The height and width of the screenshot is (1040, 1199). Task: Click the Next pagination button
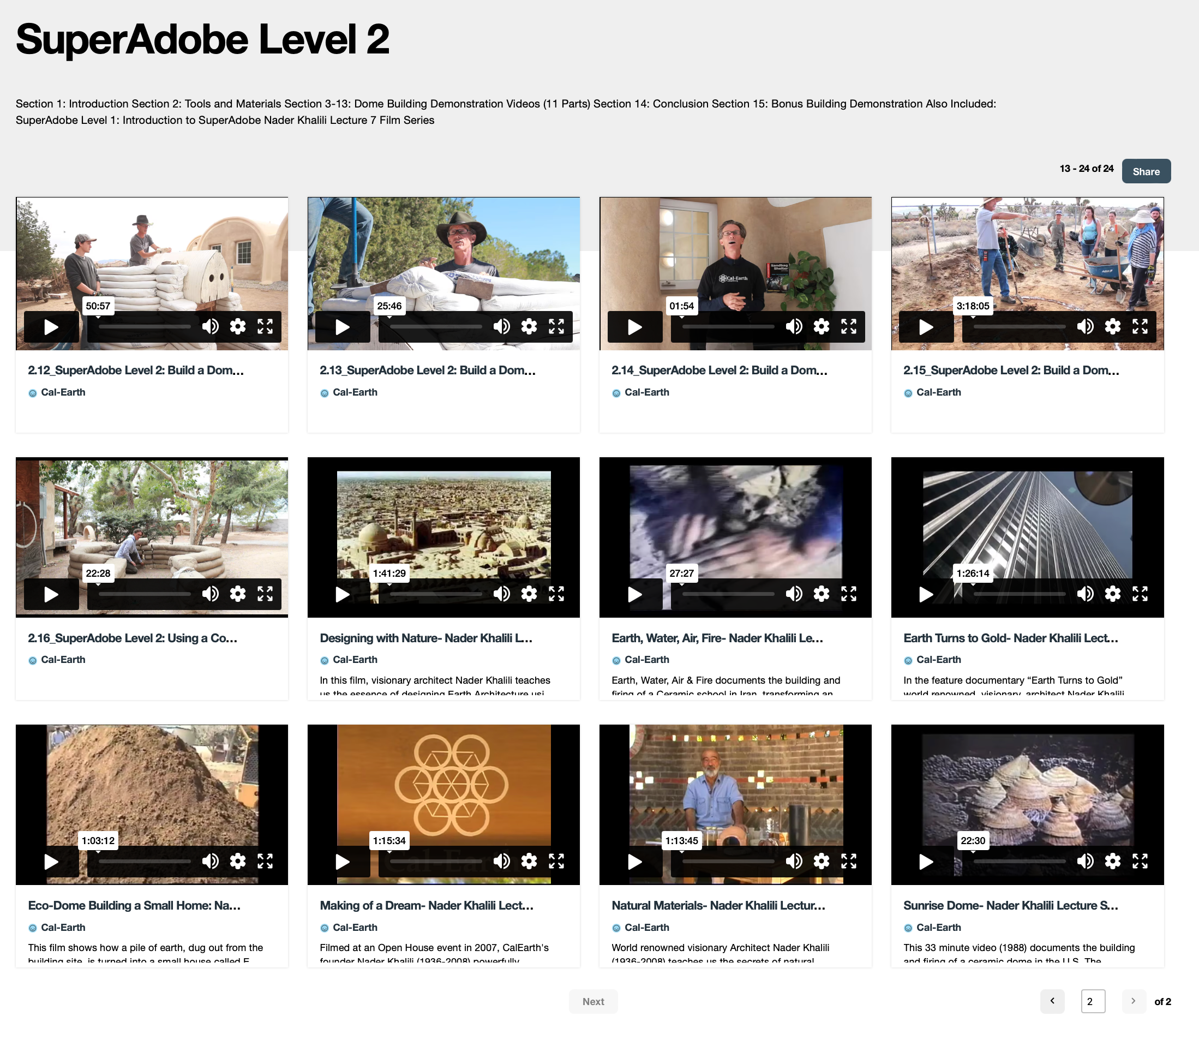(x=593, y=1001)
